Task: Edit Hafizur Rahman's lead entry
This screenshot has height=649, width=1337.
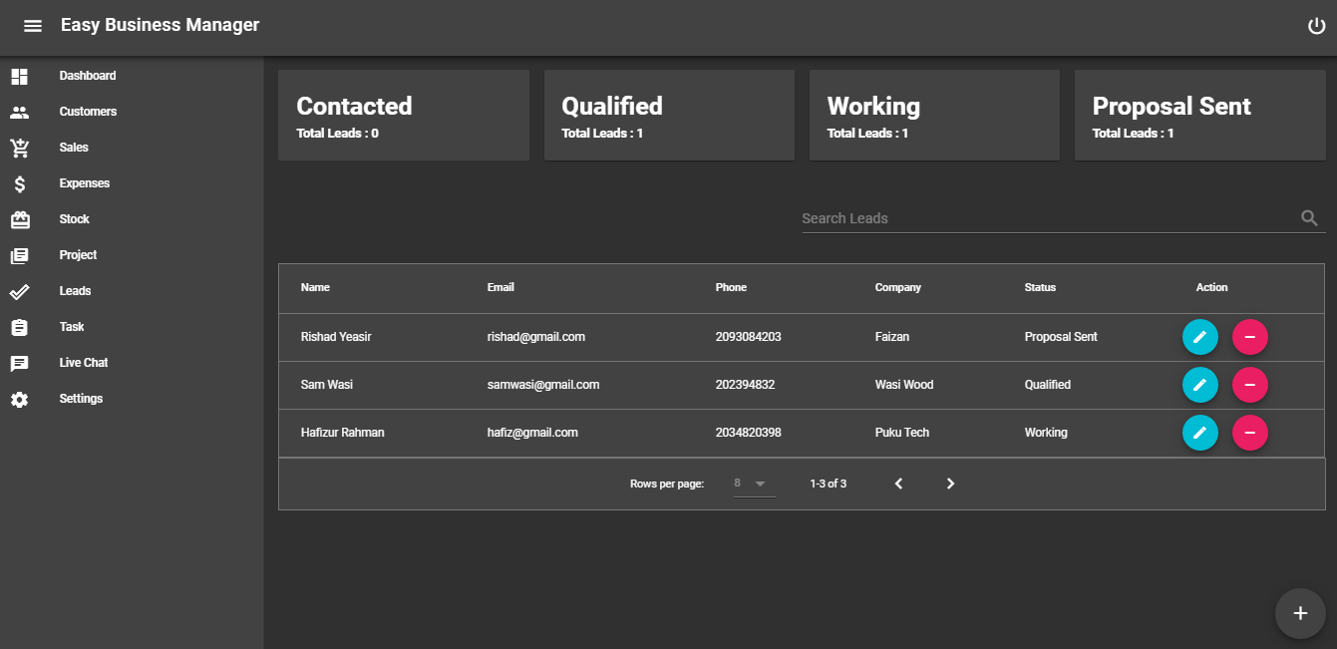Action: click(1200, 433)
